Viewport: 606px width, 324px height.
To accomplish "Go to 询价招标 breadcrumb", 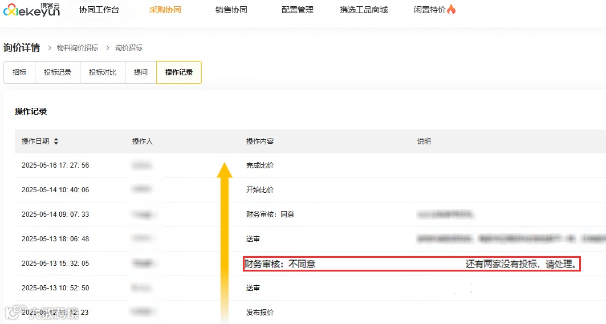I will click(x=129, y=47).
